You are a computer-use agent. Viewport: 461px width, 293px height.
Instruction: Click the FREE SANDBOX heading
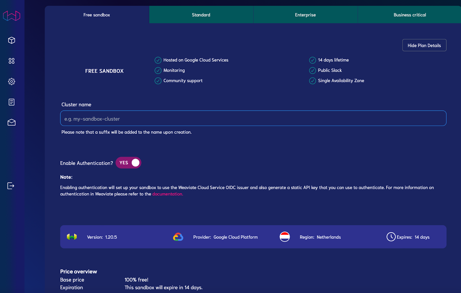pyautogui.click(x=104, y=71)
